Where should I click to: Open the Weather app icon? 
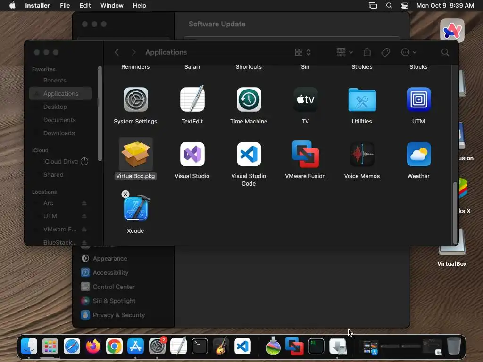(x=419, y=154)
